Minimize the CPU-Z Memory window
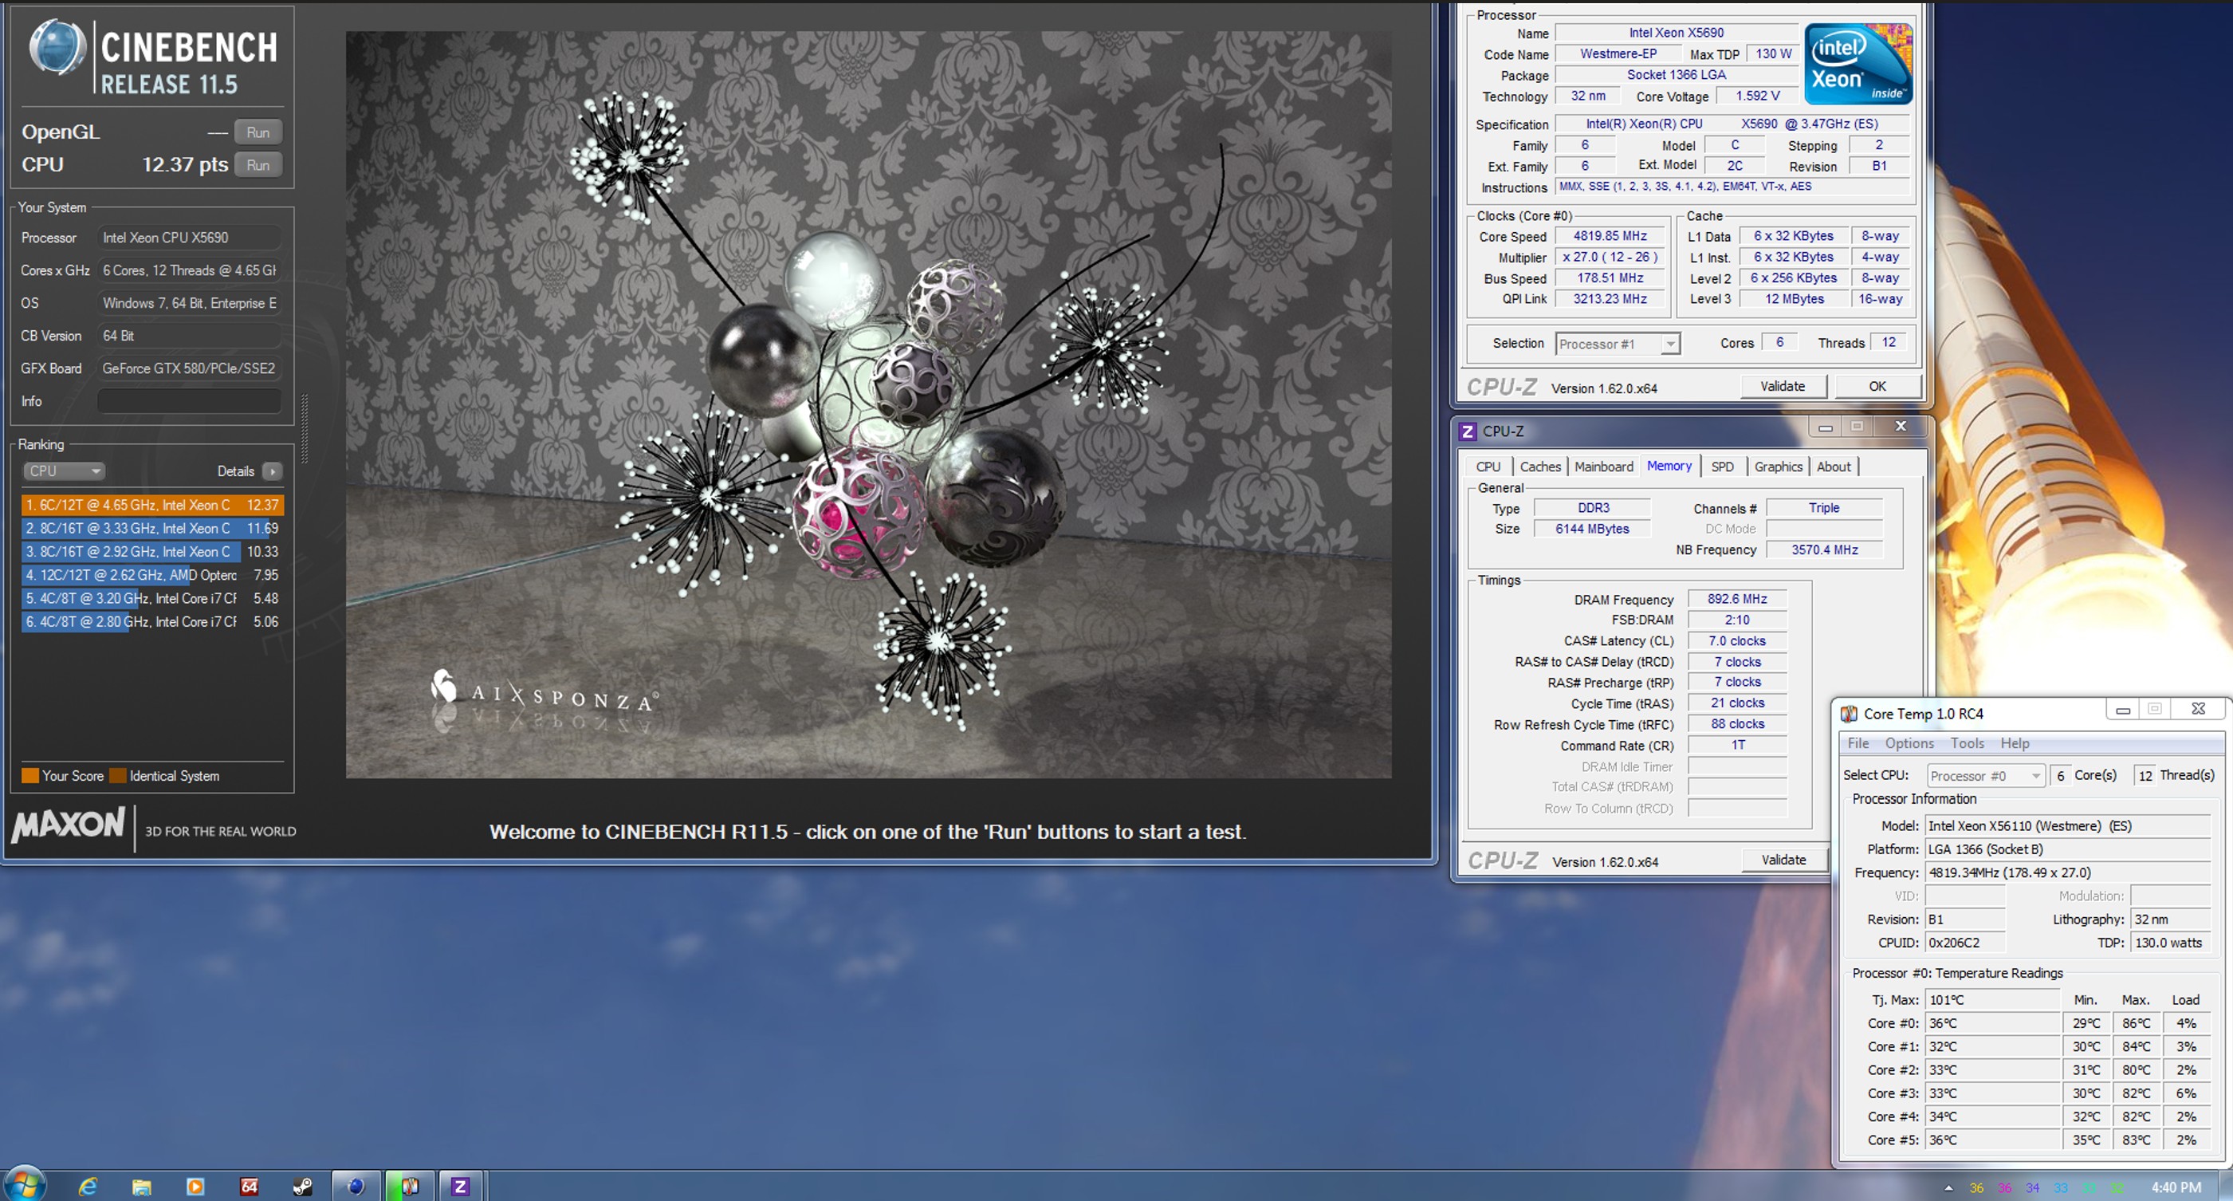Screen dimensions: 2233x1201 [x=1825, y=427]
